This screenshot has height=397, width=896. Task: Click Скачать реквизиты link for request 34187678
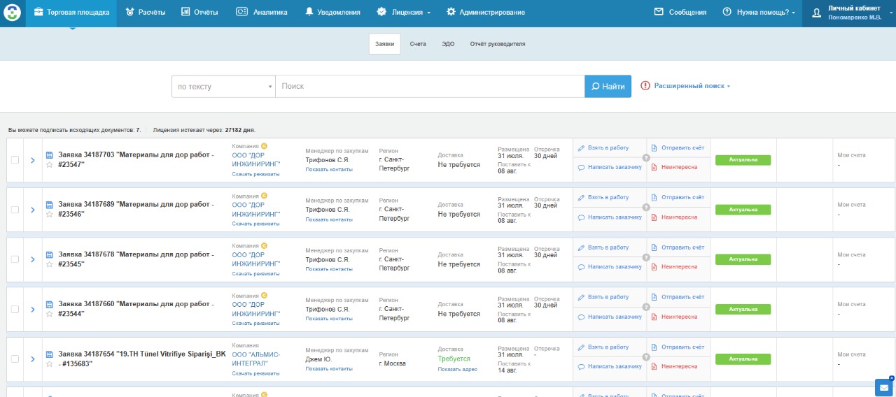point(255,274)
